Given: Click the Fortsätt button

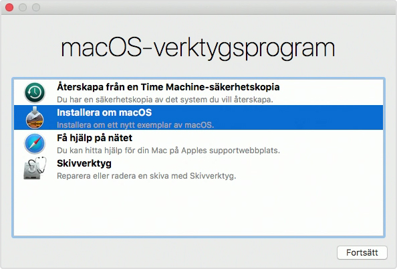Looking at the screenshot, I should pos(362,252).
